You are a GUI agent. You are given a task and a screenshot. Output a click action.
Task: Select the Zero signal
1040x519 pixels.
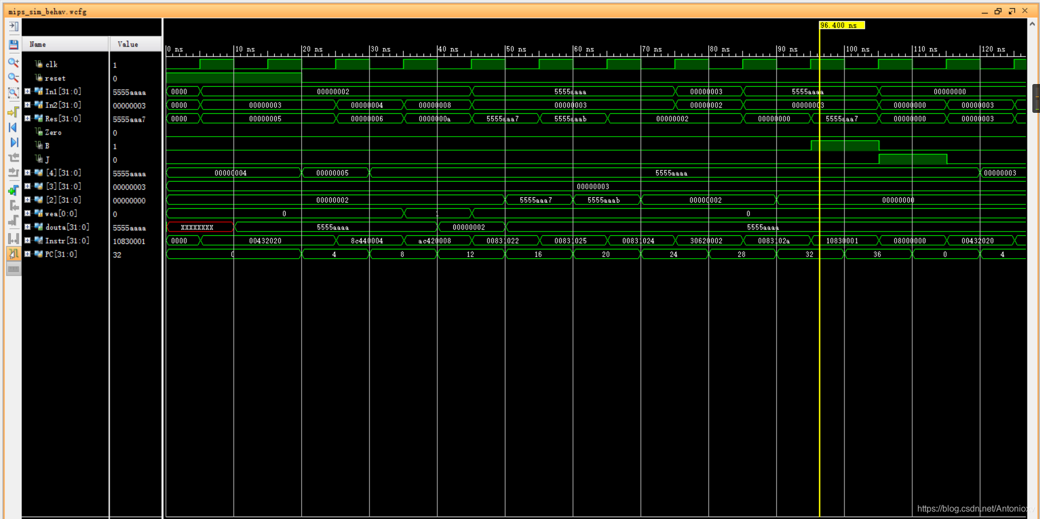[x=53, y=132]
